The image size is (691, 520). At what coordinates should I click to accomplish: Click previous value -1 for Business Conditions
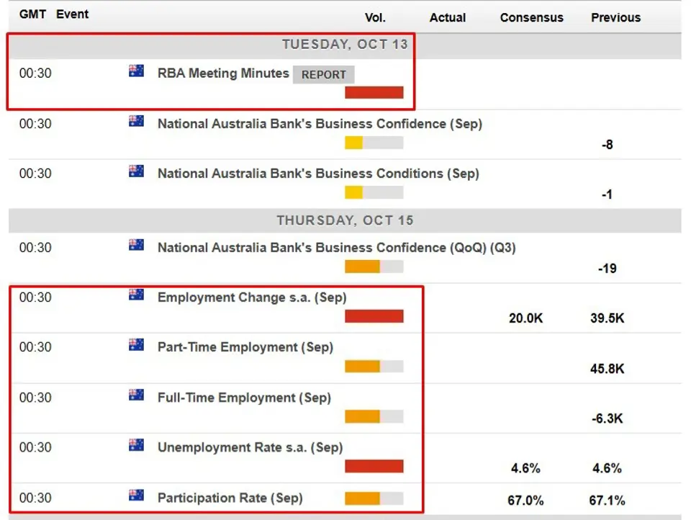[x=608, y=194]
